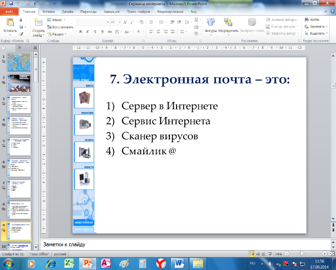Select slide 4 thumbnail in the panel
The image size is (336, 270).
click(19, 126)
